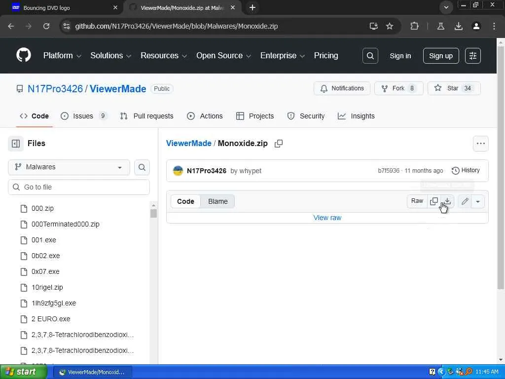Screen dimensions: 505x379
Task: Open a new browser tab with plus
Action: point(252,7)
